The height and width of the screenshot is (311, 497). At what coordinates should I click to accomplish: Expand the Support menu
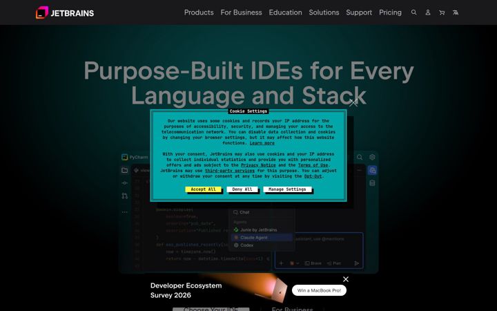click(359, 12)
